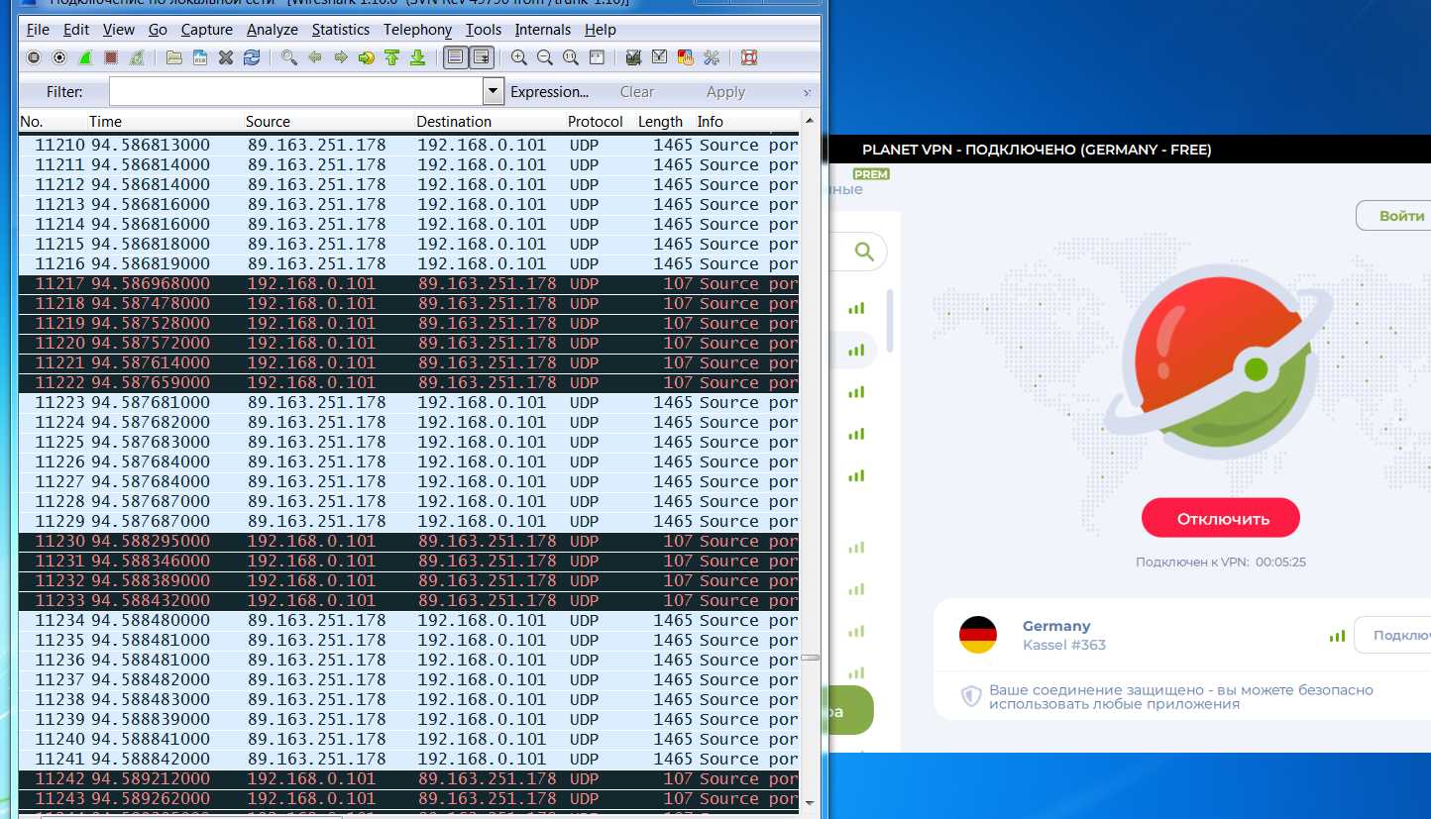Reset zoom to normal size
The height and width of the screenshot is (819, 1431).
[x=570, y=57]
